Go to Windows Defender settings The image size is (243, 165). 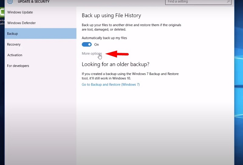pos(21,23)
